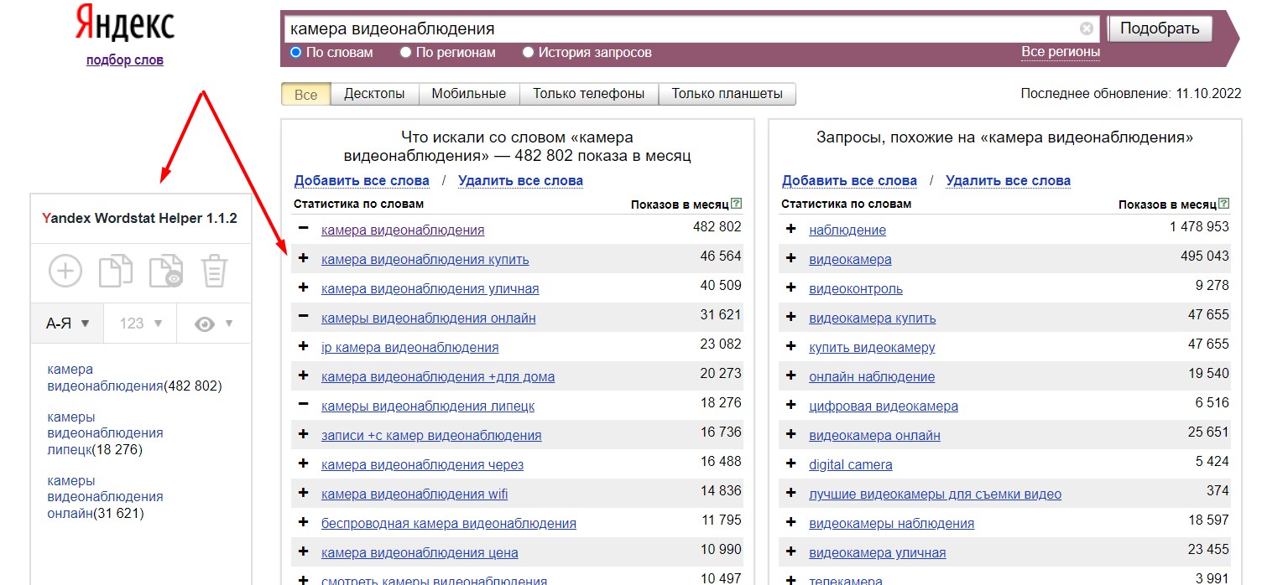Click the trash icon to clear the list
1288x585 pixels.
215,272
